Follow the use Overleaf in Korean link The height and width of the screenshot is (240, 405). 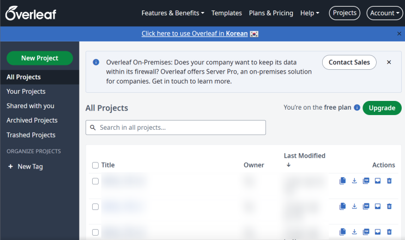pos(195,34)
